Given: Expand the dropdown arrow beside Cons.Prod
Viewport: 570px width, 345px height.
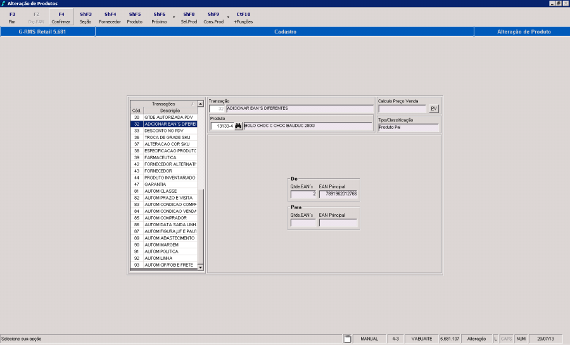Looking at the screenshot, I should pyautogui.click(x=228, y=17).
